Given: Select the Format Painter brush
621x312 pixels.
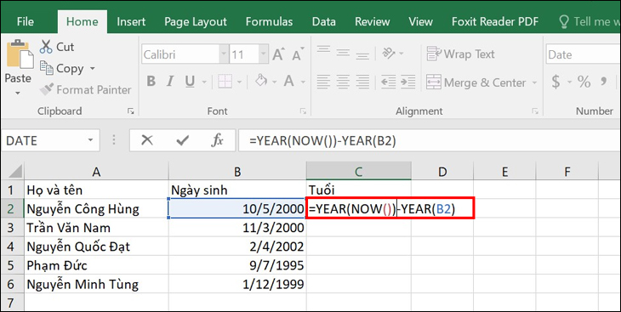Looking at the screenshot, I should (x=47, y=89).
